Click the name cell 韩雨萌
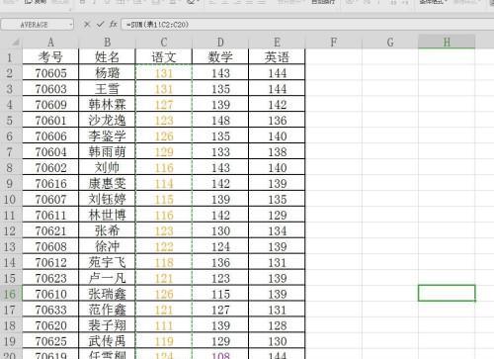 point(107,151)
